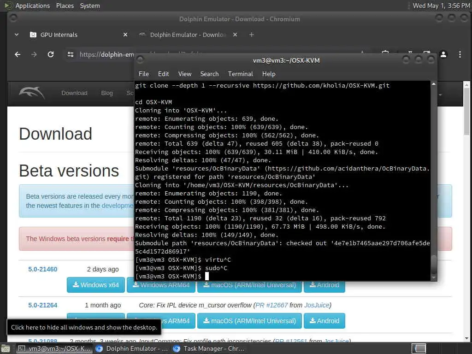The image size is (472, 354).
Task: Open the Chromium profile avatar
Action: pos(443,54)
